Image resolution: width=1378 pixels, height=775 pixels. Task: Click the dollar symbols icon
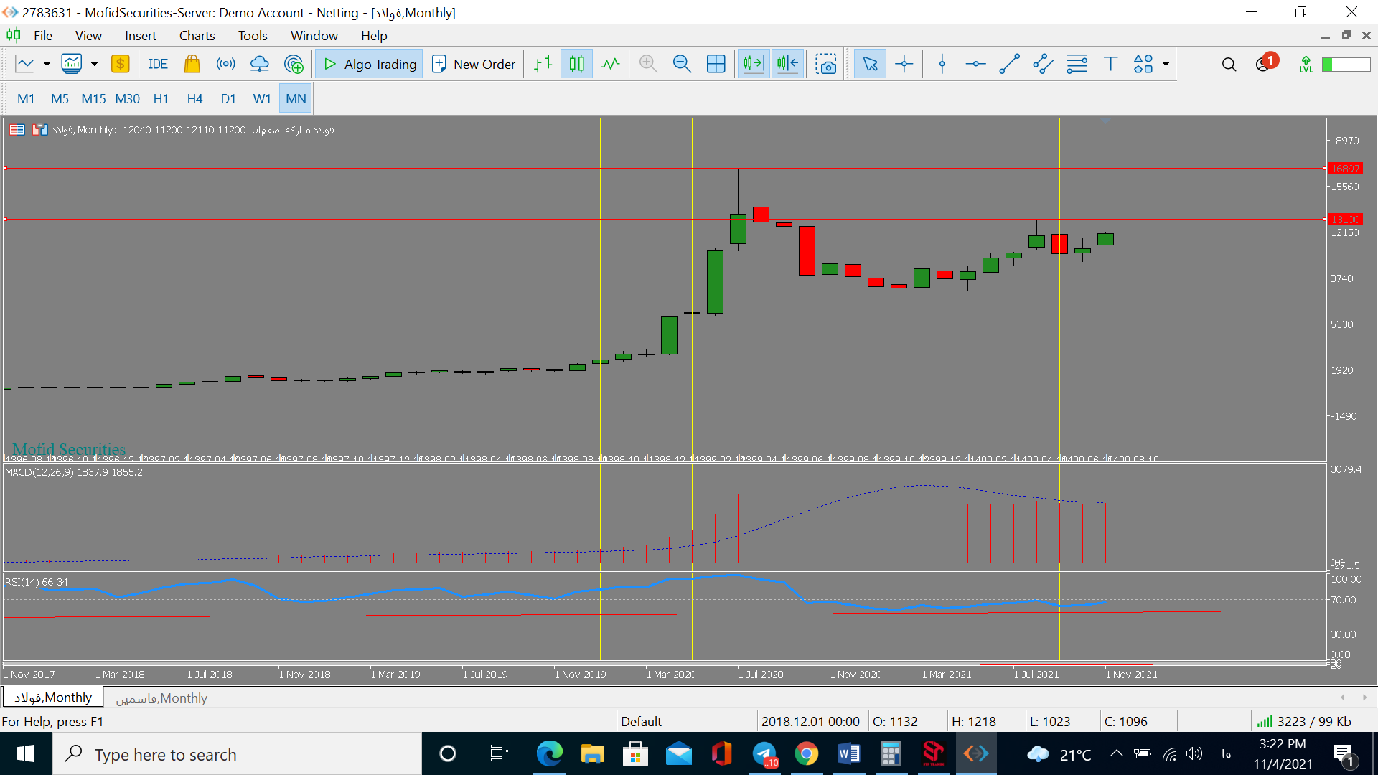tap(120, 64)
